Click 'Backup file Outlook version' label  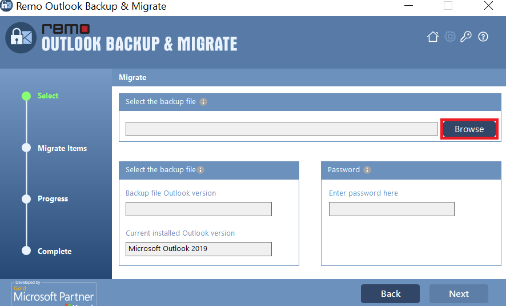click(171, 193)
